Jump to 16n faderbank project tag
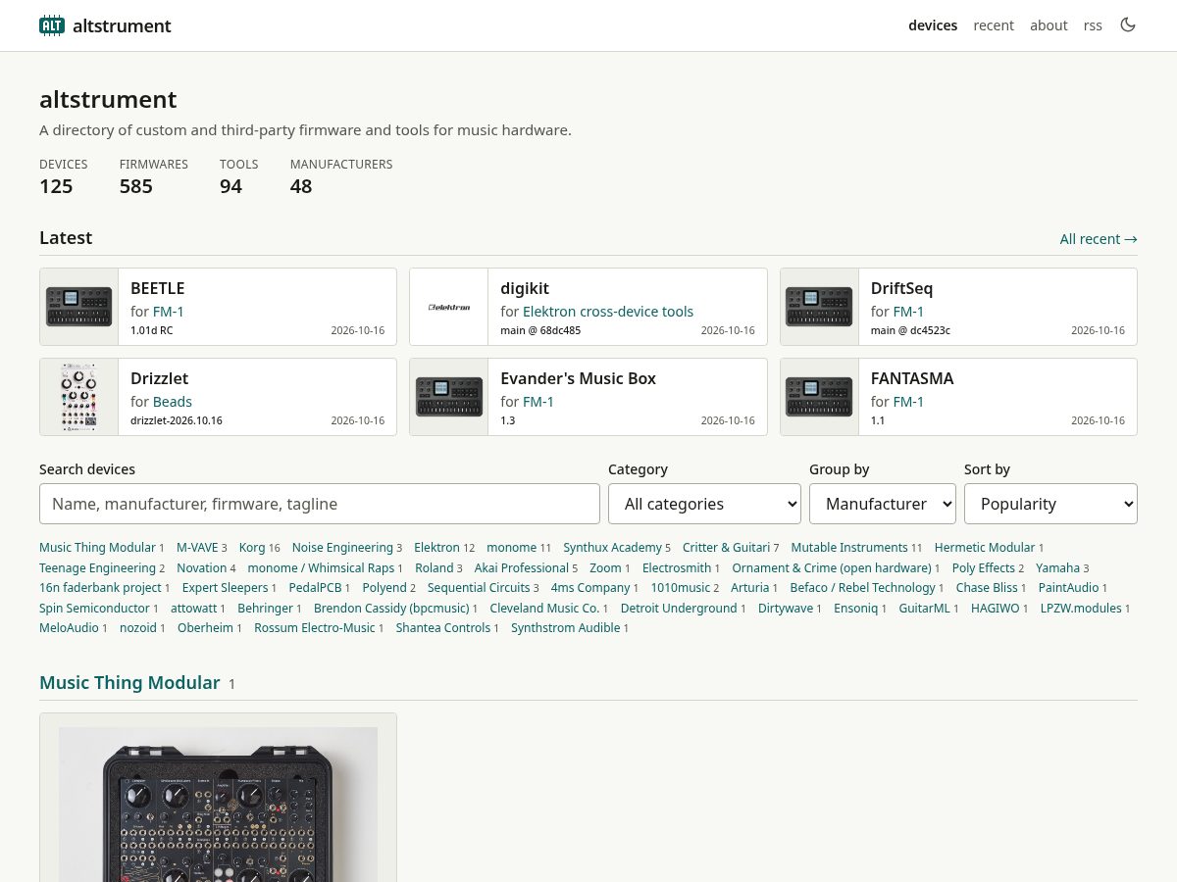Image resolution: width=1177 pixels, height=882 pixels. 100,588
